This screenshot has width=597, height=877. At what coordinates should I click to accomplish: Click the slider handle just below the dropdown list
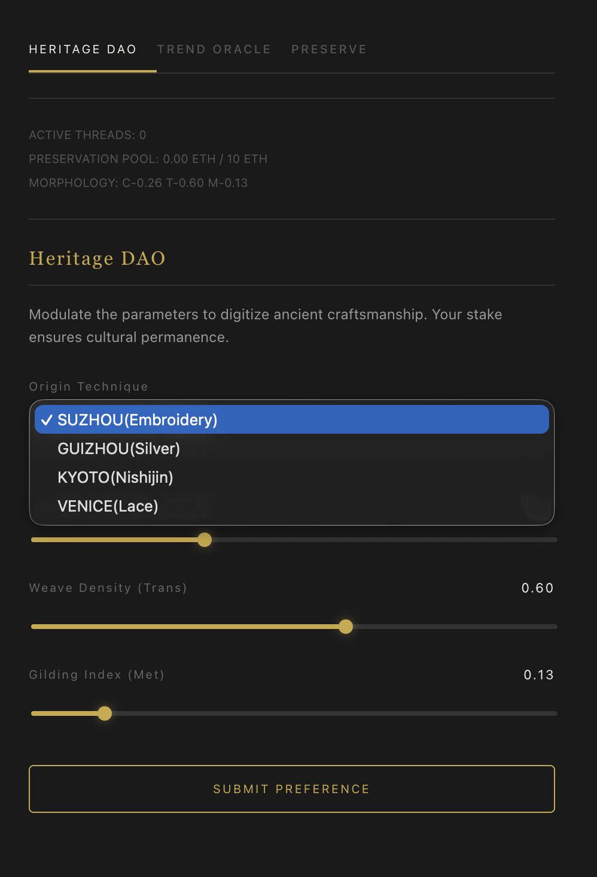(205, 540)
